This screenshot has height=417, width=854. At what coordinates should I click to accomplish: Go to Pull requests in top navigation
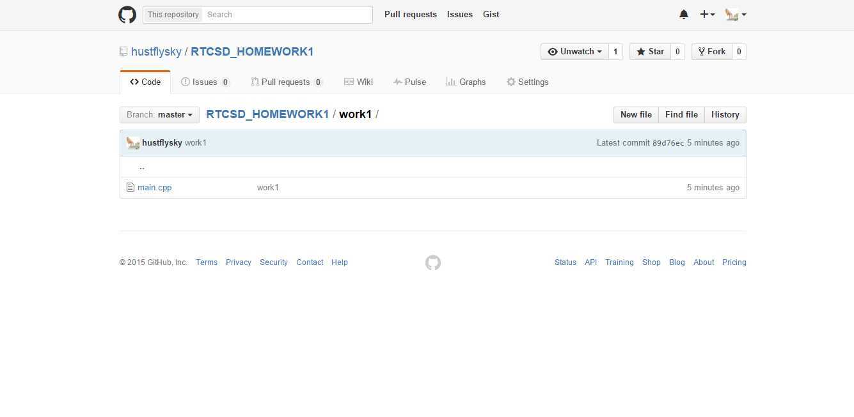411,15
